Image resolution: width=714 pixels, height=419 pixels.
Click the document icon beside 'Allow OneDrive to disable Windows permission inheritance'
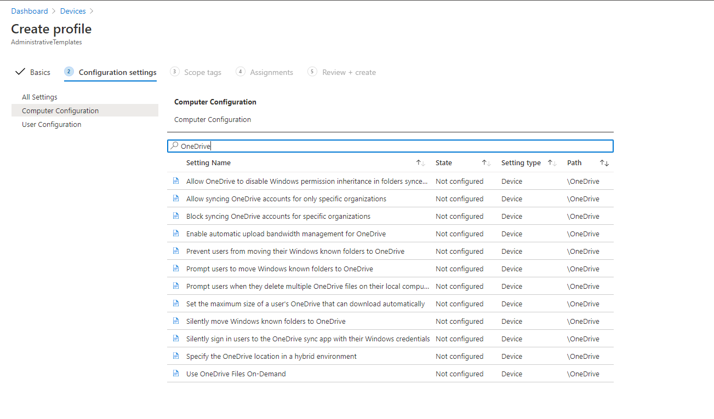pyautogui.click(x=176, y=181)
